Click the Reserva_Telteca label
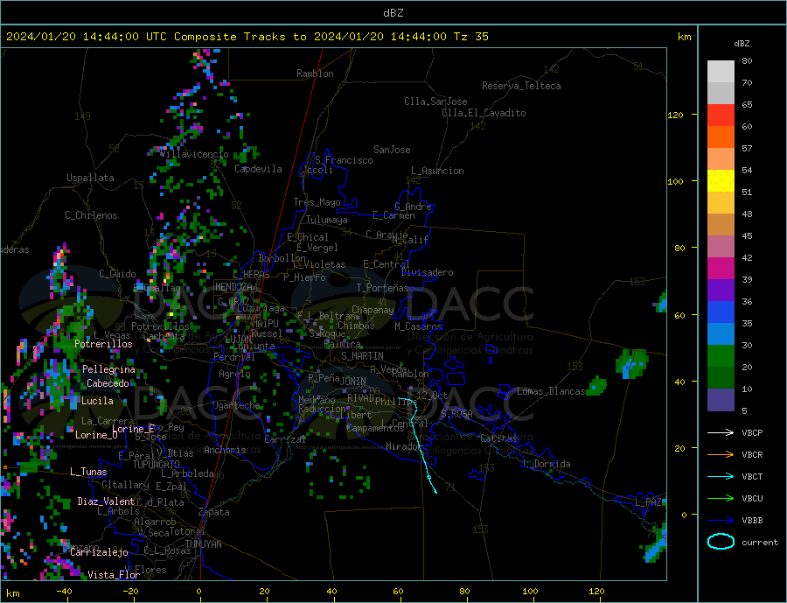Image resolution: width=787 pixels, height=603 pixels. click(x=521, y=86)
